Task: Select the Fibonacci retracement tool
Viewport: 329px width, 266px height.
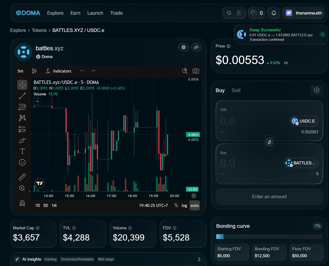Action: 22,107
